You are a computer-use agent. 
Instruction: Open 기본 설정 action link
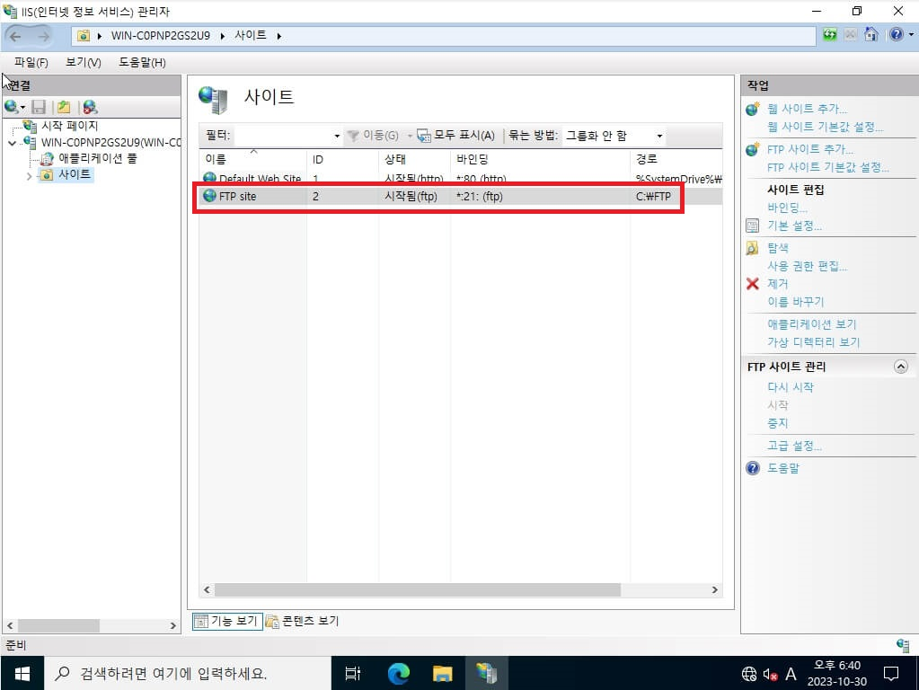795,226
